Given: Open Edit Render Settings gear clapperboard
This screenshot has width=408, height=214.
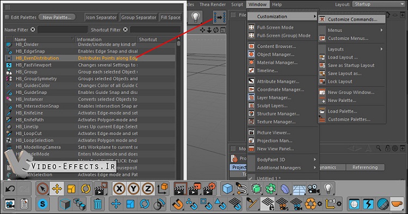Looking at the screenshot, I should 209,189.
